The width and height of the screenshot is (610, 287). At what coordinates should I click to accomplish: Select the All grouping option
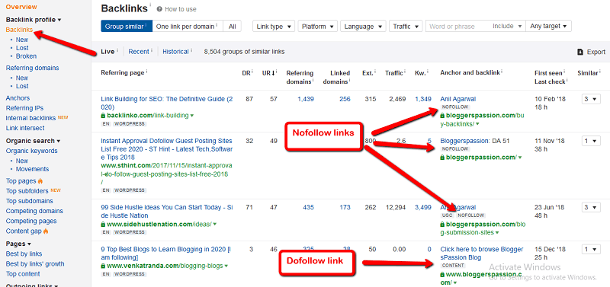click(x=233, y=27)
